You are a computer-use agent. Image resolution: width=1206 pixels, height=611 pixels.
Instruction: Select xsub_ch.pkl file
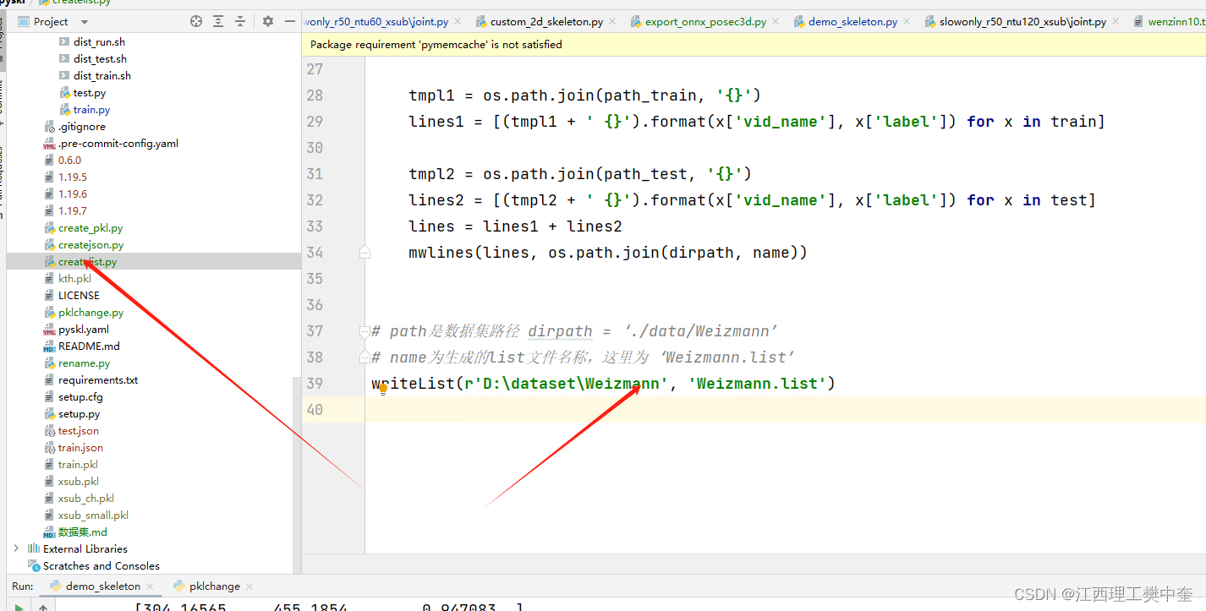(86, 499)
